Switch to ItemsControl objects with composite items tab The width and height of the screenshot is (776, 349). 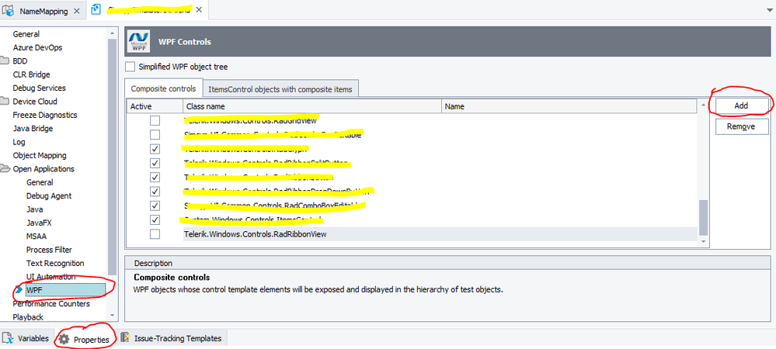coord(280,89)
